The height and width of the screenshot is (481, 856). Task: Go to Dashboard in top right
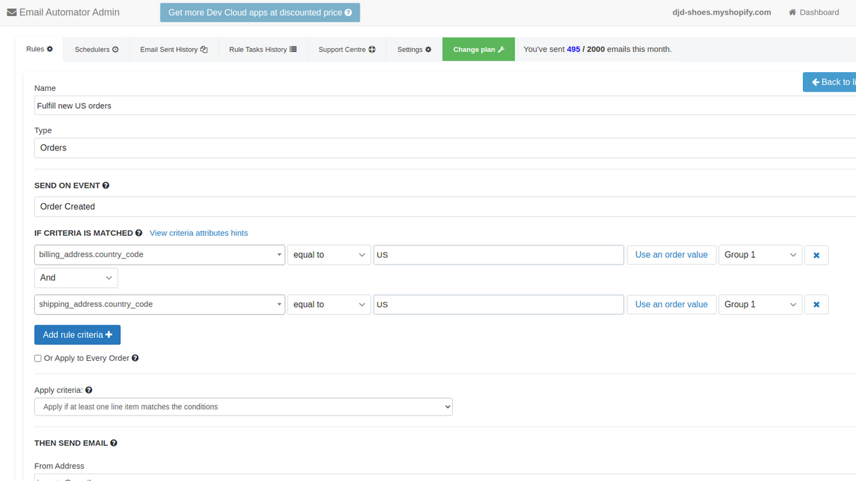814,12
